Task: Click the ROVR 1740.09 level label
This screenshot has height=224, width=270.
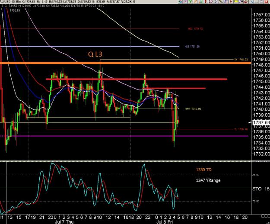Action: point(193,109)
